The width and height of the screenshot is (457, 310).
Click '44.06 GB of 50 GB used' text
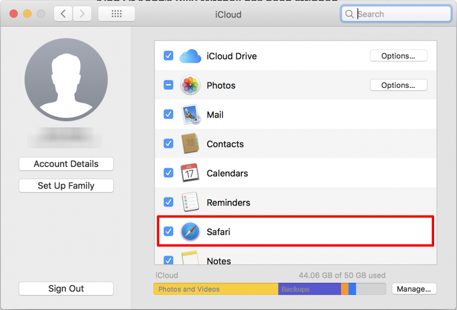coord(342,275)
